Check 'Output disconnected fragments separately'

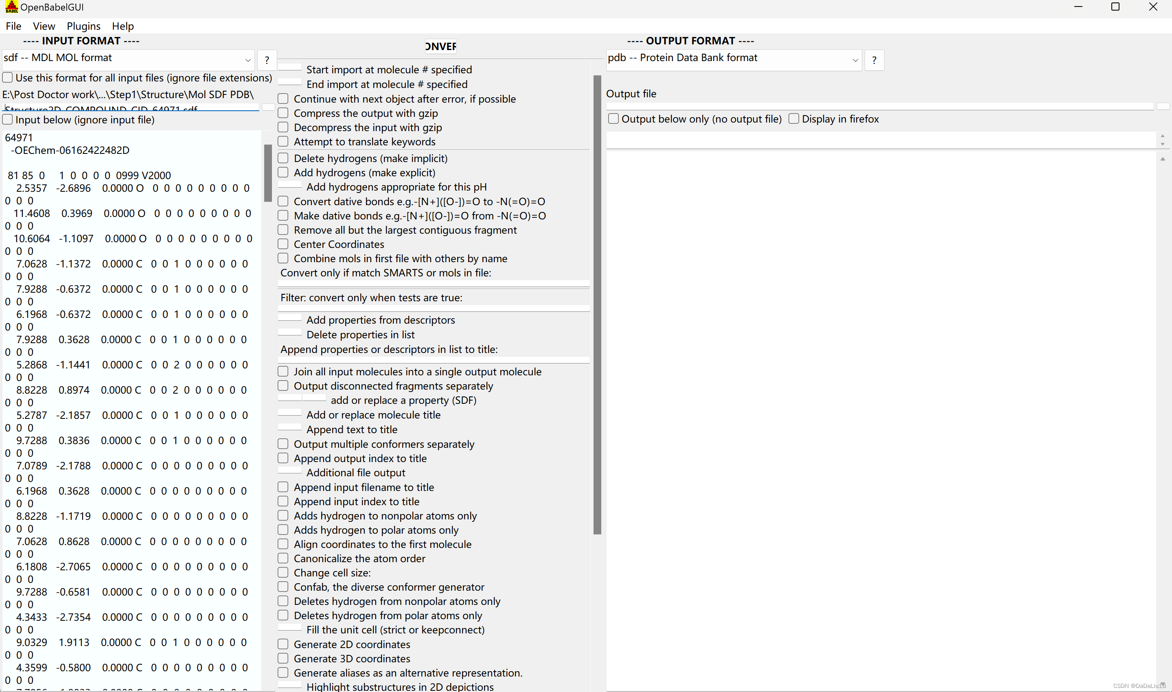click(x=283, y=385)
